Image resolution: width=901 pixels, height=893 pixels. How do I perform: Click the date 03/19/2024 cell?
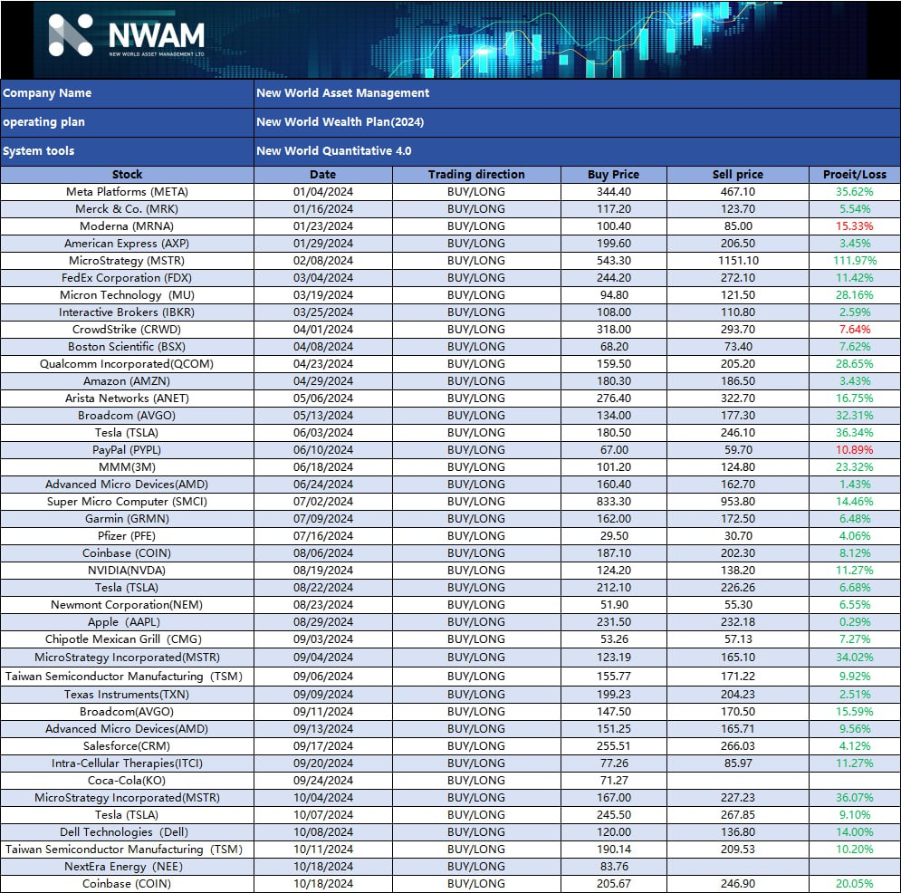coord(323,295)
